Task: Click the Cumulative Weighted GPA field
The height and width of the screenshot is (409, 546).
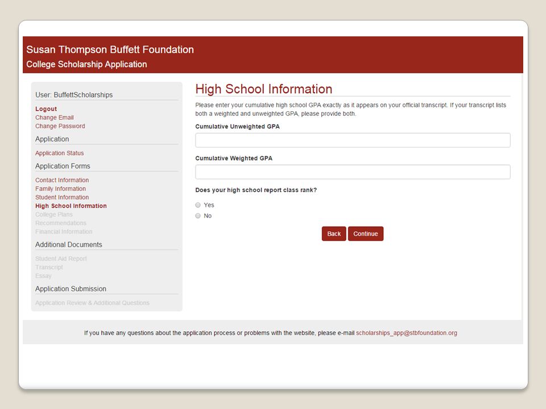Action: pos(353,172)
